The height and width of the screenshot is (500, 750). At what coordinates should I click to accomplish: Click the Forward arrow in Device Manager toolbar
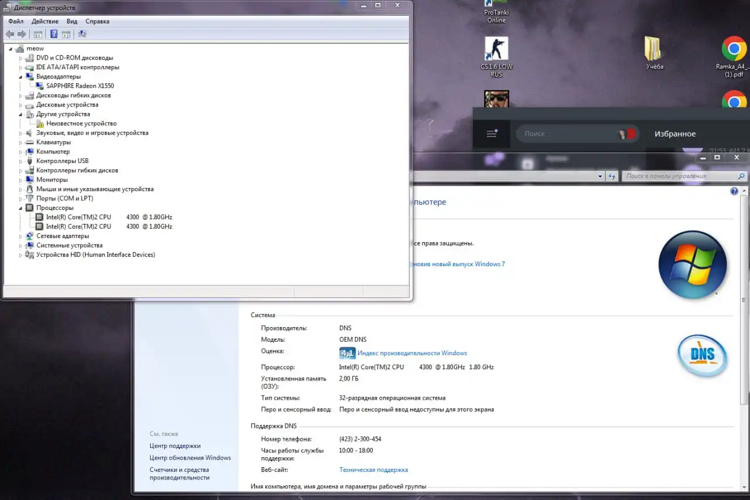[x=22, y=34]
